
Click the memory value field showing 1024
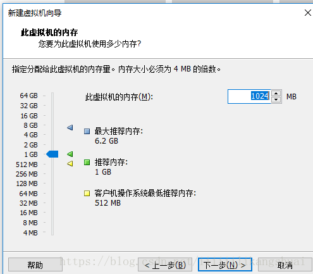tap(249, 96)
